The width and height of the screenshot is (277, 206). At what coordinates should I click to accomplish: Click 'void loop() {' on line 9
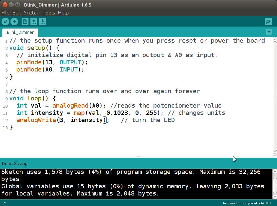click(x=33, y=98)
